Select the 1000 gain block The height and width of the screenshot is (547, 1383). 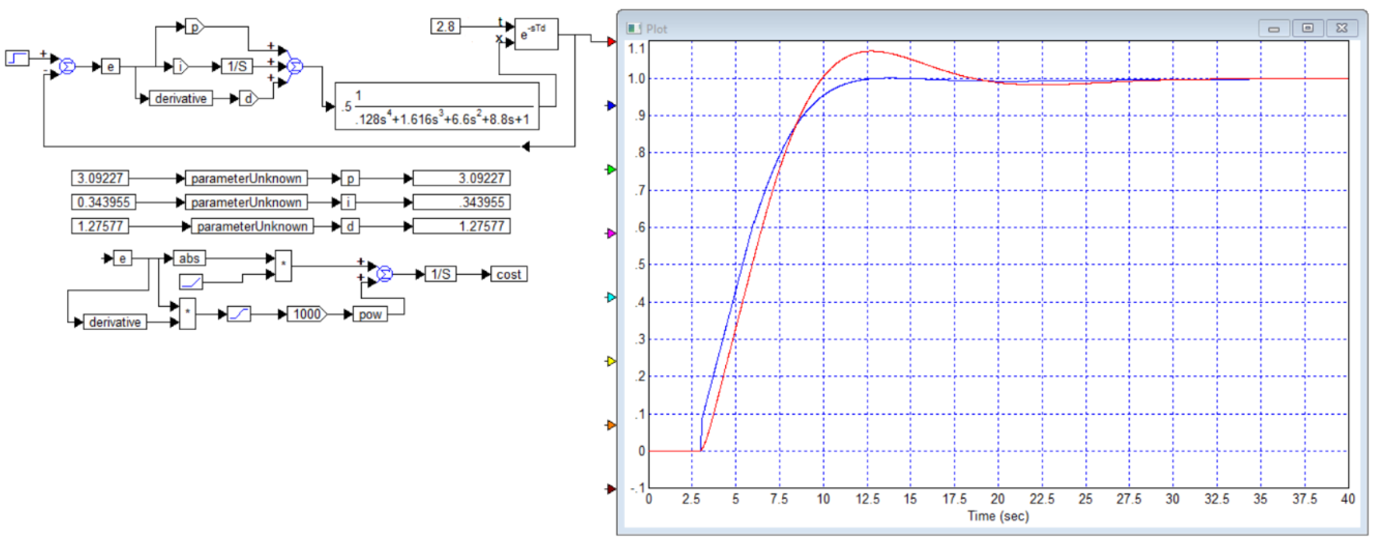[x=307, y=314]
